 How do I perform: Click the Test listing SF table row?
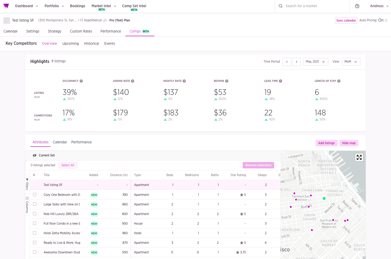pyautogui.click(x=155, y=185)
